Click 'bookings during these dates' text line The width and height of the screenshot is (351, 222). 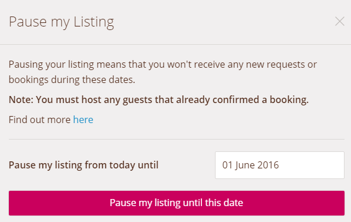tap(72, 80)
